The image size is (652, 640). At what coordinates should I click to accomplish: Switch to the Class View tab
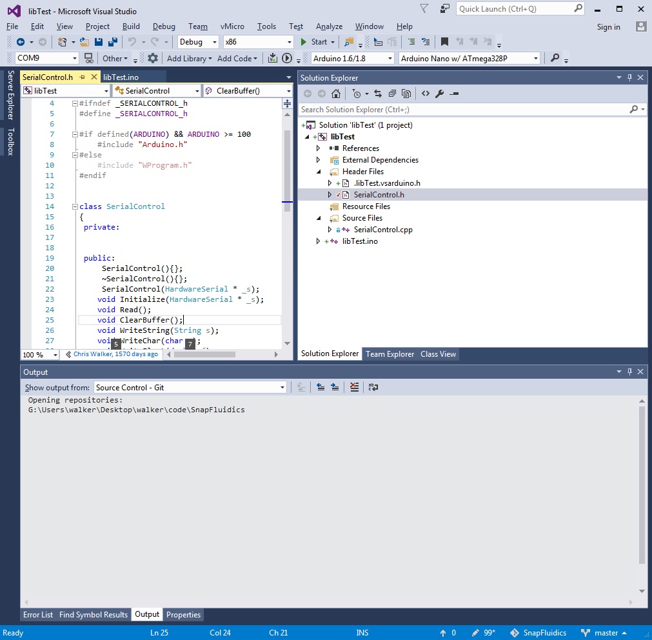438,354
